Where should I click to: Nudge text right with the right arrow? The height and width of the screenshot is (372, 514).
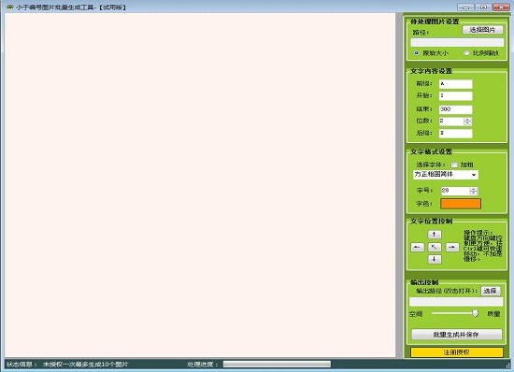pos(452,247)
